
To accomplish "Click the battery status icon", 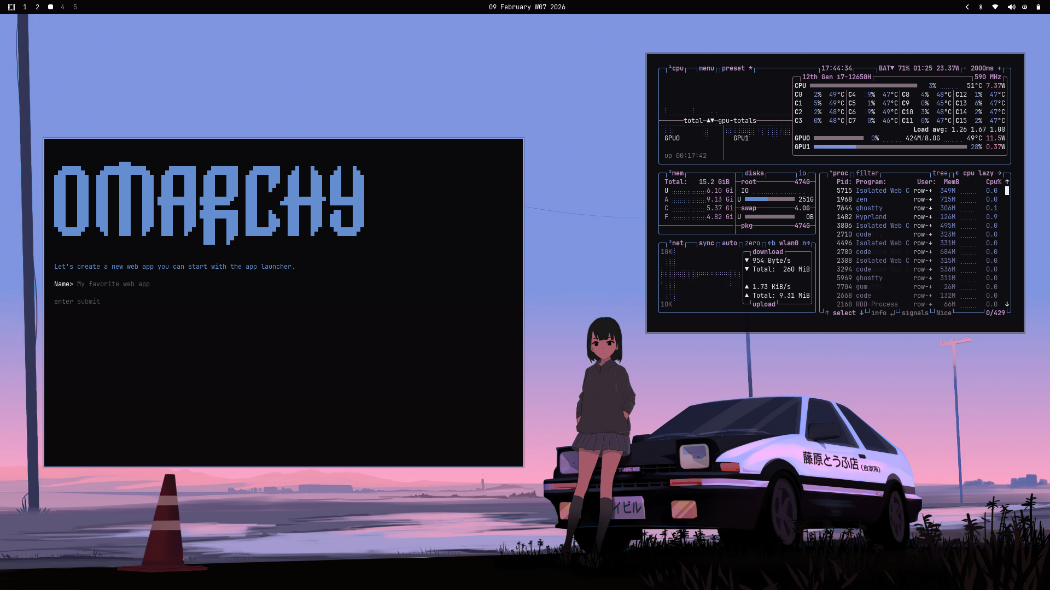I will pos(1038,7).
